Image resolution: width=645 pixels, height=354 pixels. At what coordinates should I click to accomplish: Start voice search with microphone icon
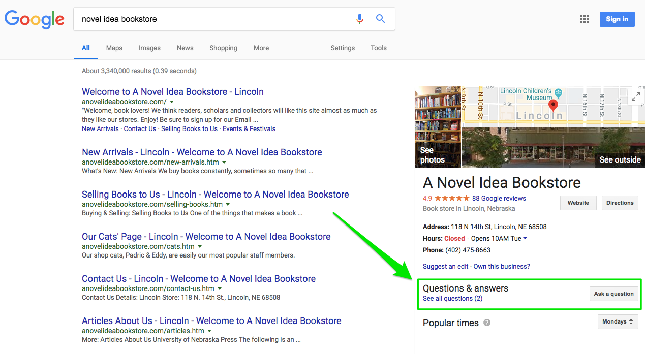[360, 19]
